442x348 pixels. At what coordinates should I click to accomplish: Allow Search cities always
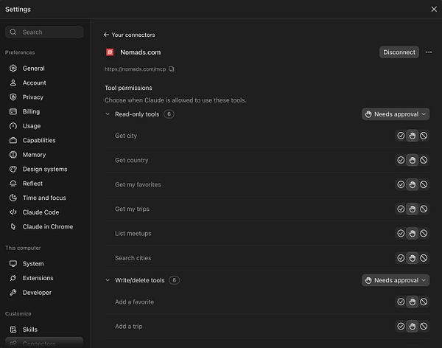click(401, 258)
